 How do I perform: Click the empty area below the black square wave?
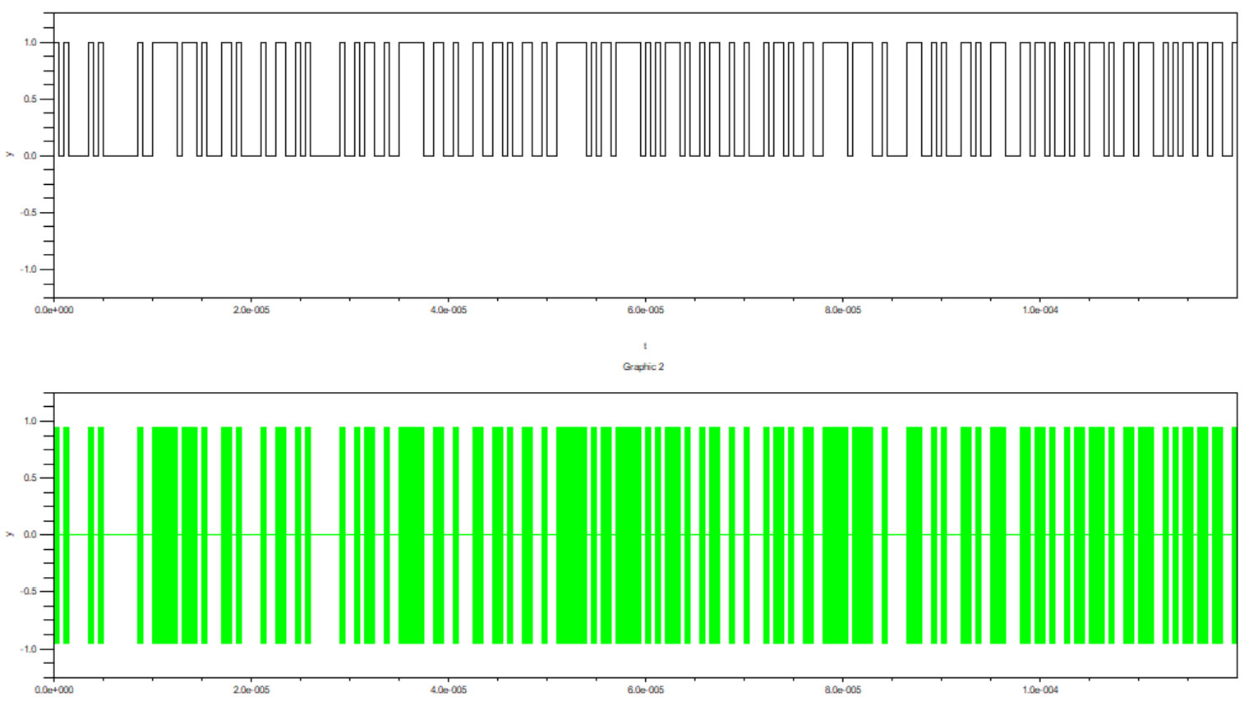(x=645, y=230)
